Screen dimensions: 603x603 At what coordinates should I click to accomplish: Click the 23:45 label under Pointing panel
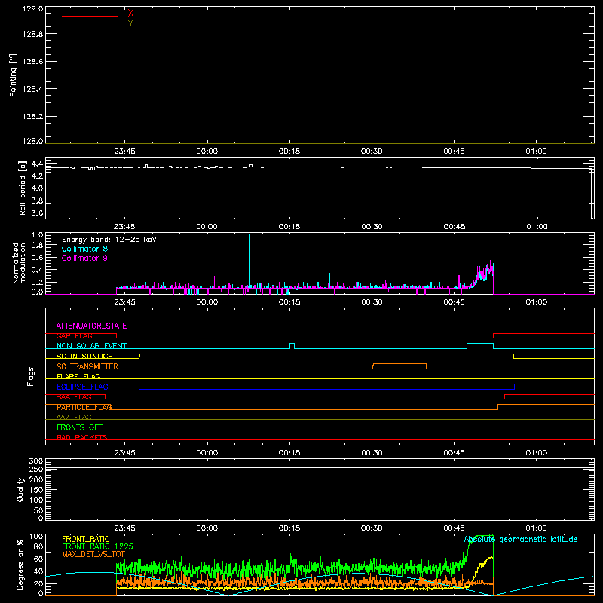pos(124,152)
